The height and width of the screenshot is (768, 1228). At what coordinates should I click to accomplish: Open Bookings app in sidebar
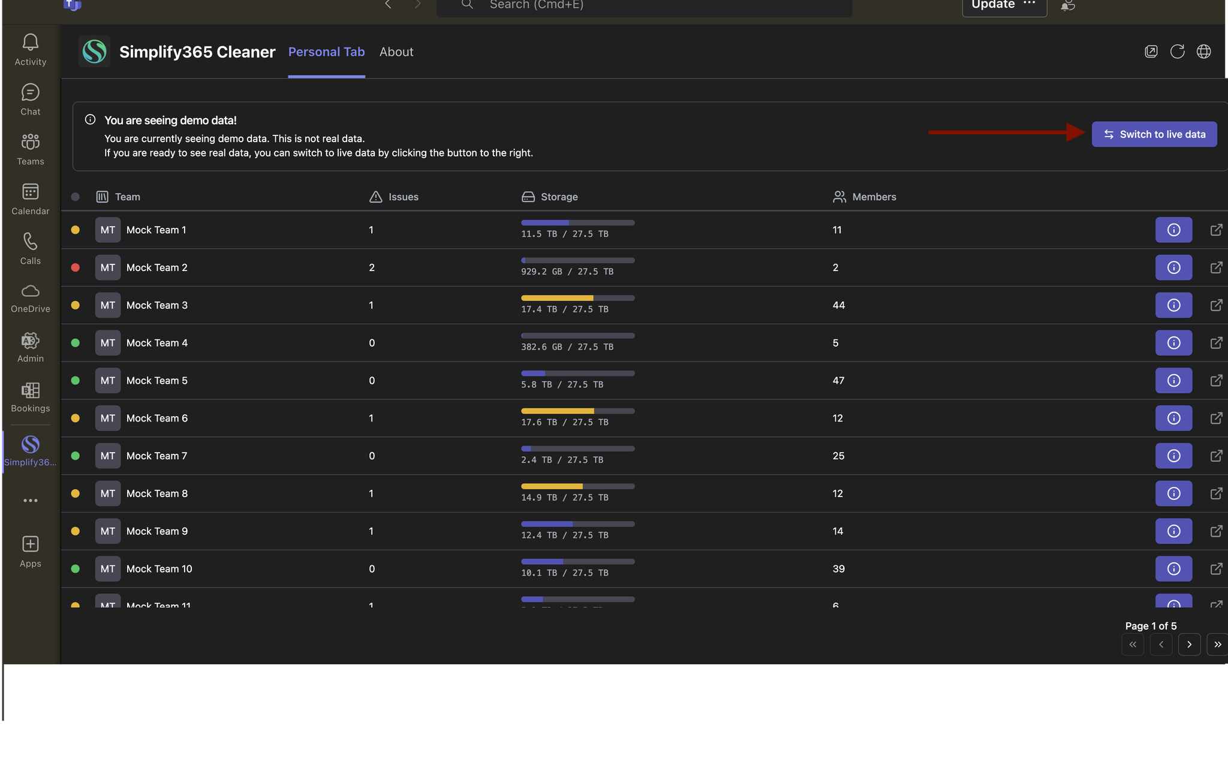point(31,398)
